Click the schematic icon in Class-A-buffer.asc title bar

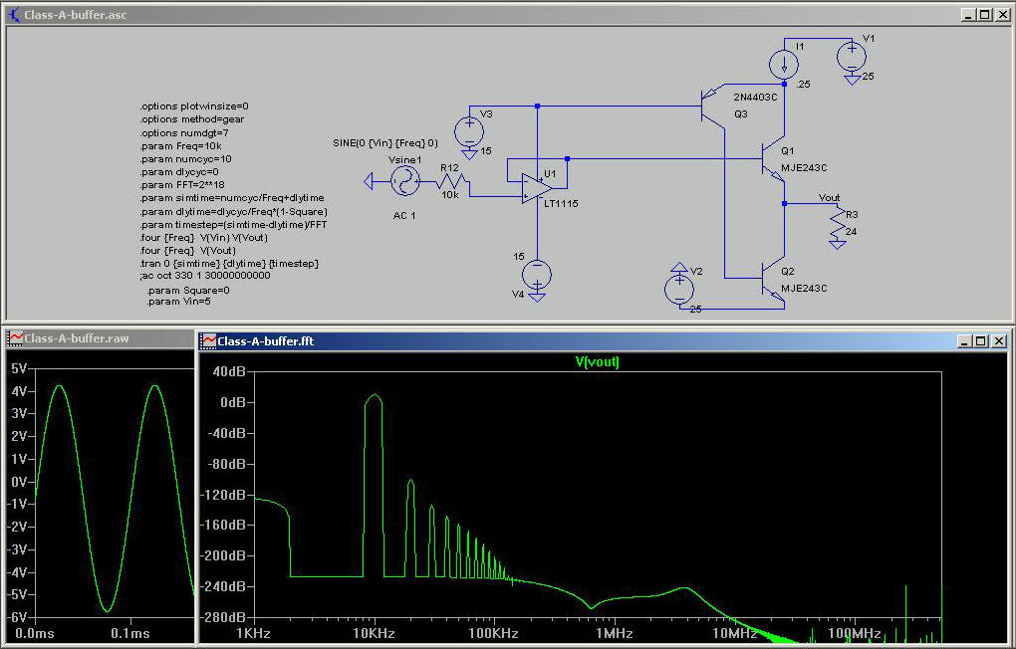14,14
